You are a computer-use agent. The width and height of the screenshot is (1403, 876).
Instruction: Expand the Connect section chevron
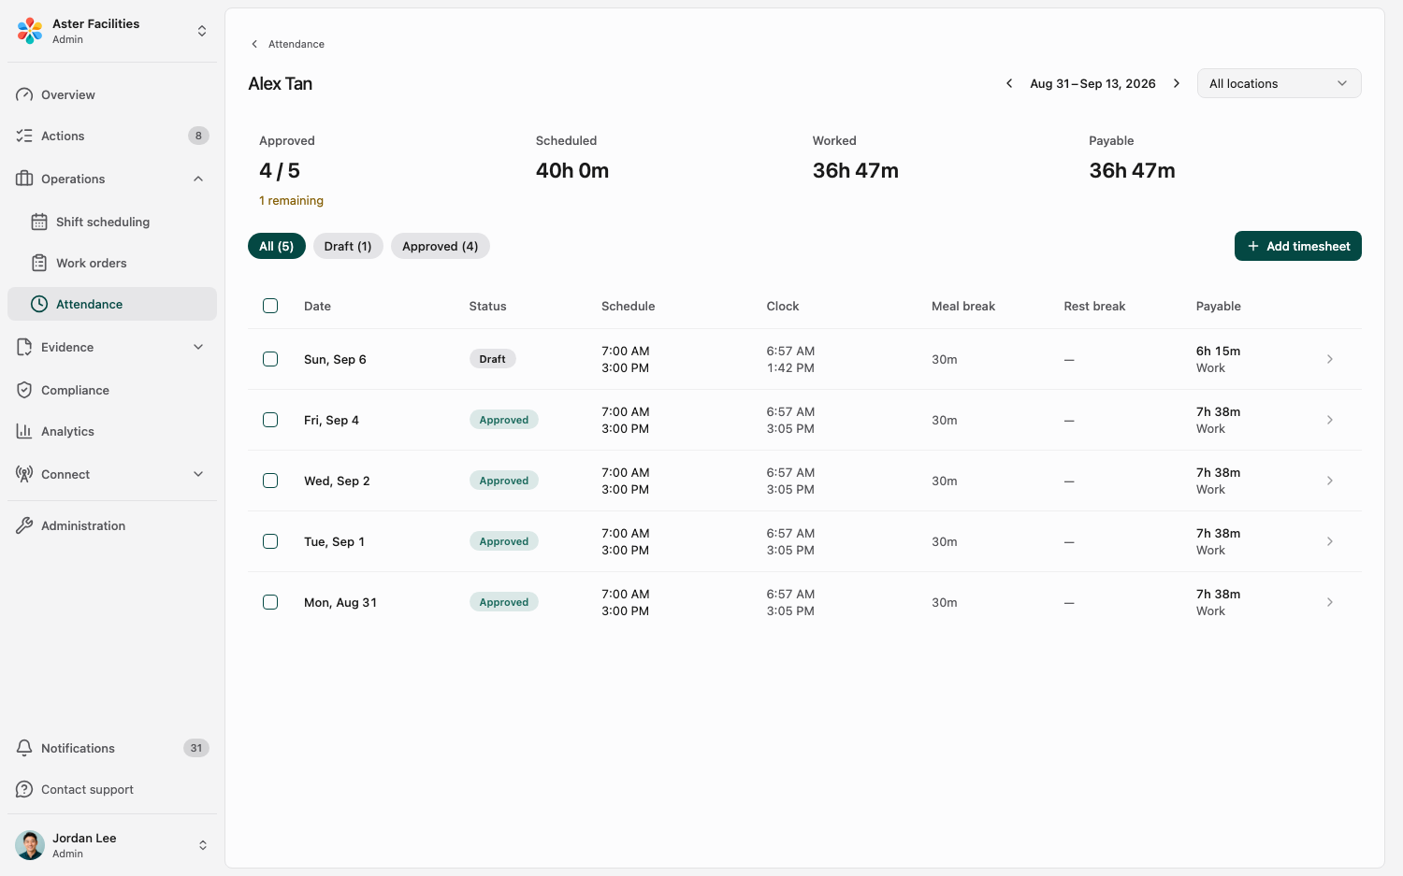pos(198,474)
